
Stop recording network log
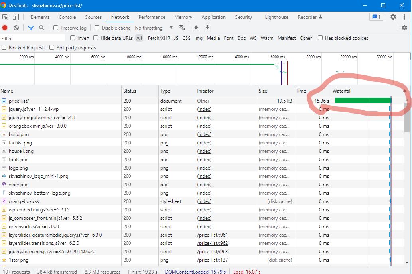click(x=5, y=28)
